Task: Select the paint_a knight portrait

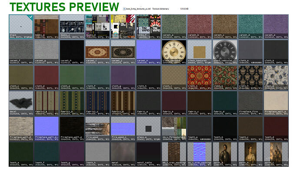Action: 225,154
